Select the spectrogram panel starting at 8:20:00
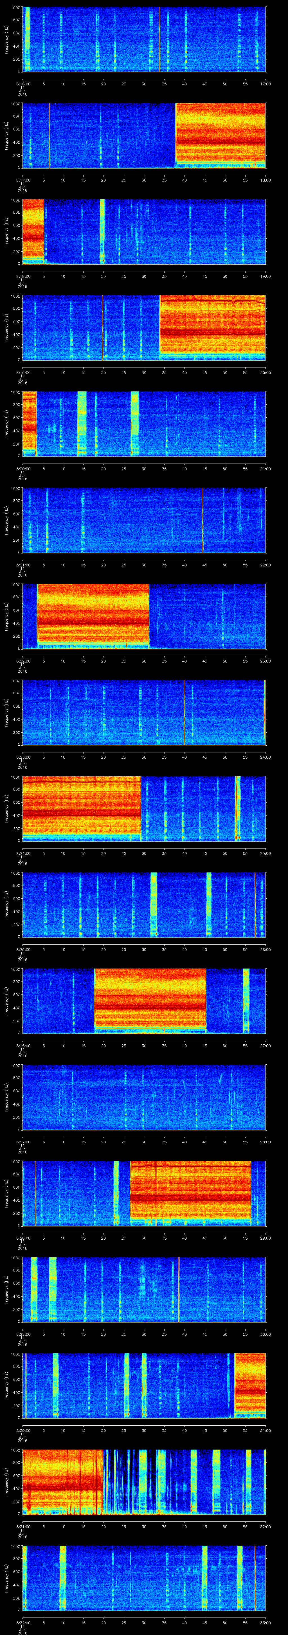Screen dimensions: 288x1635 point(144,424)
